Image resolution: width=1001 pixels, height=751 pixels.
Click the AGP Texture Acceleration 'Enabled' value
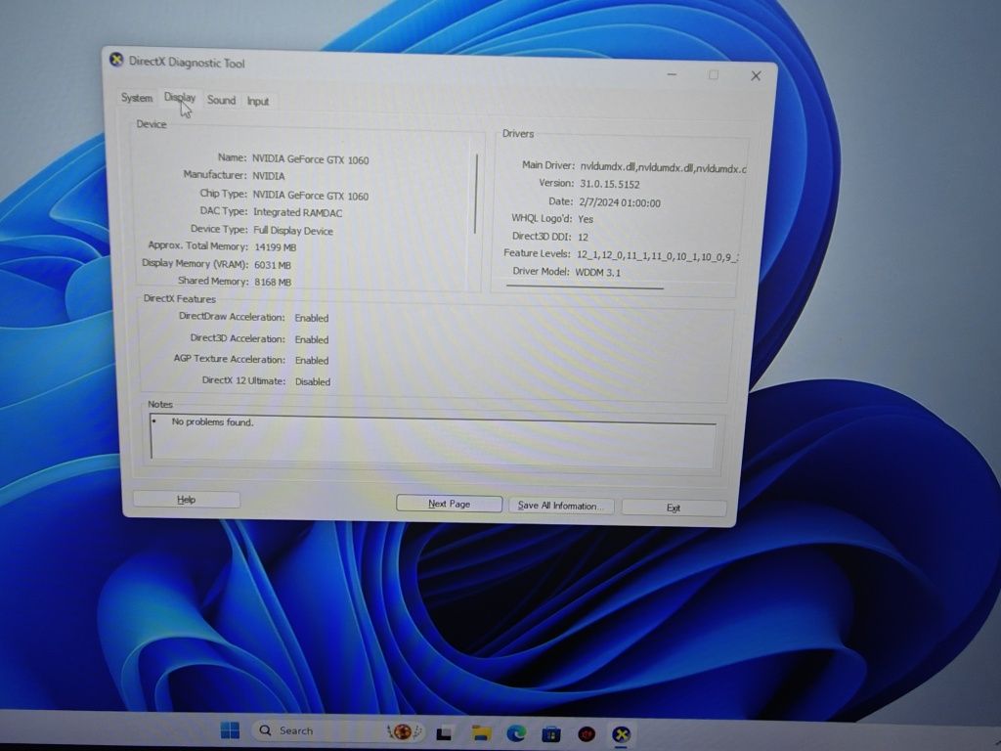tap(312, 360)
